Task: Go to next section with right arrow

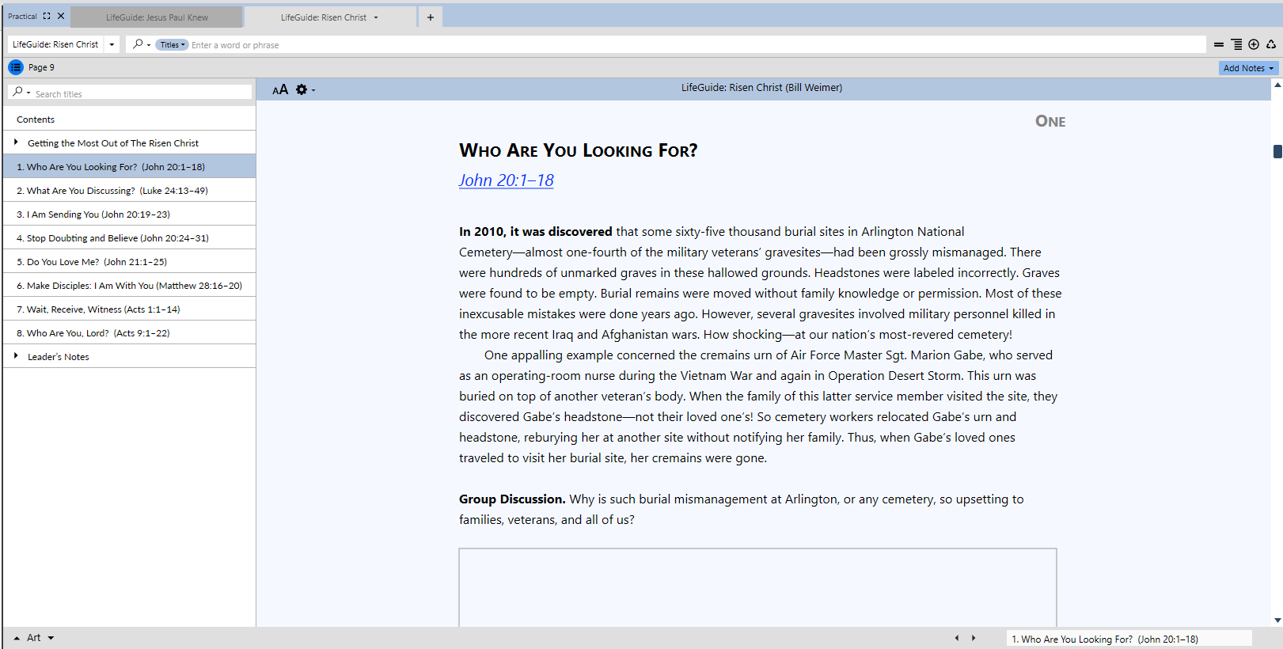Action: (x=974, y=638)
